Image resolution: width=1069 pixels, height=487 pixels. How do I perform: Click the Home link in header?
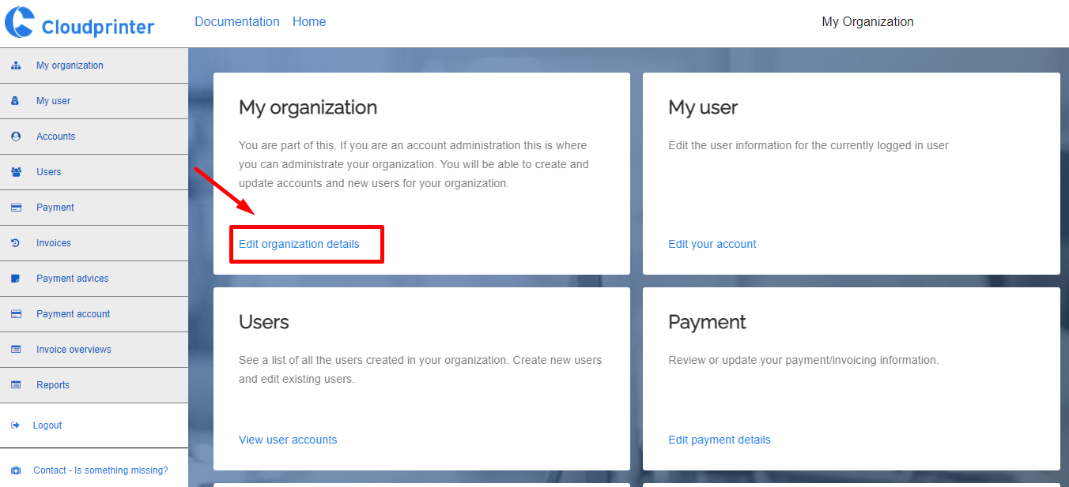(x=309, y=22)
